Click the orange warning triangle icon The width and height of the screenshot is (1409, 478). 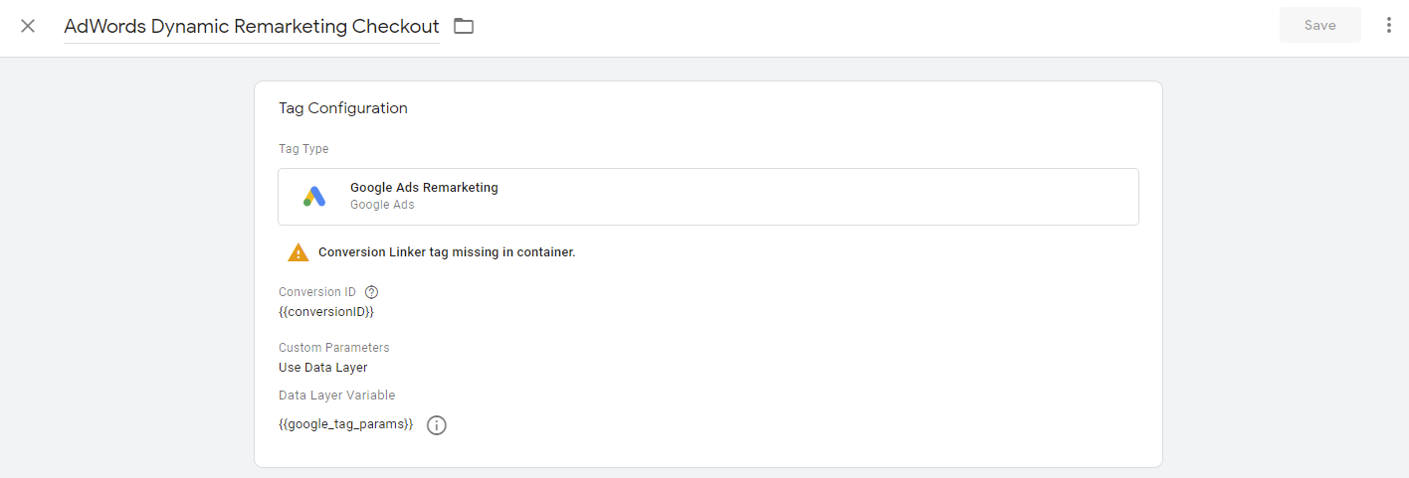tap(299, 252)
